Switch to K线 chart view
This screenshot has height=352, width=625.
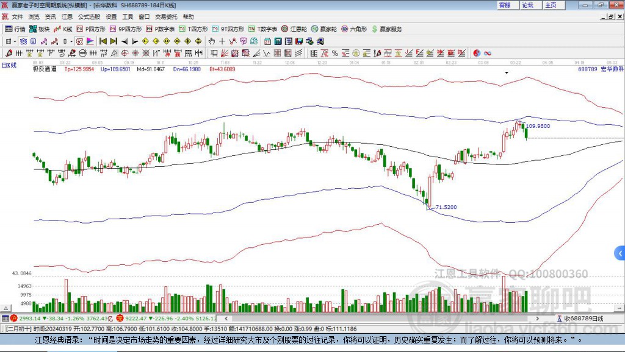click(x=63, y=29)
